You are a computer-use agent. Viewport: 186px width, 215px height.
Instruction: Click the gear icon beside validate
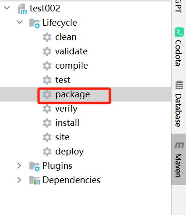point(47,51)
